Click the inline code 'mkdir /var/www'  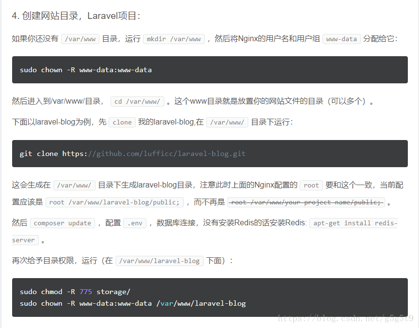[x=174, y=39]
